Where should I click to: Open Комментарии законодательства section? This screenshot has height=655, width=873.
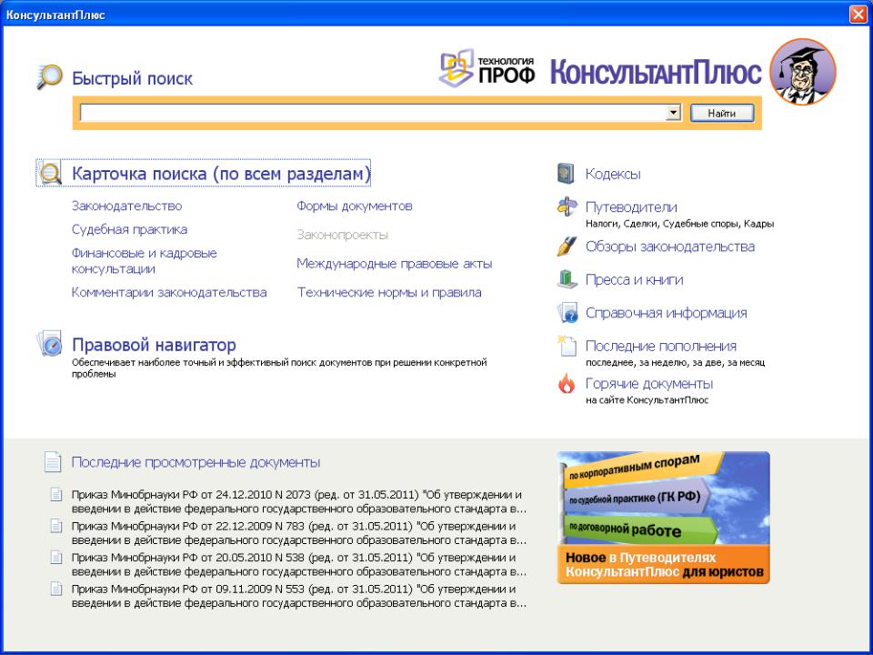[x=169, y=292]
